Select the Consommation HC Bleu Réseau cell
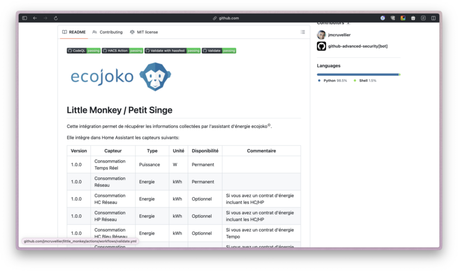 [113, 233]
